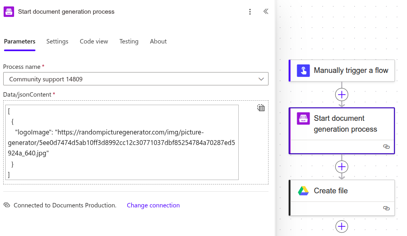Image resolution: width=407 pixels, height=236 pixels.
Task: Insert a step after Create file
Action: pyautogui.click(x=342, y=227)
